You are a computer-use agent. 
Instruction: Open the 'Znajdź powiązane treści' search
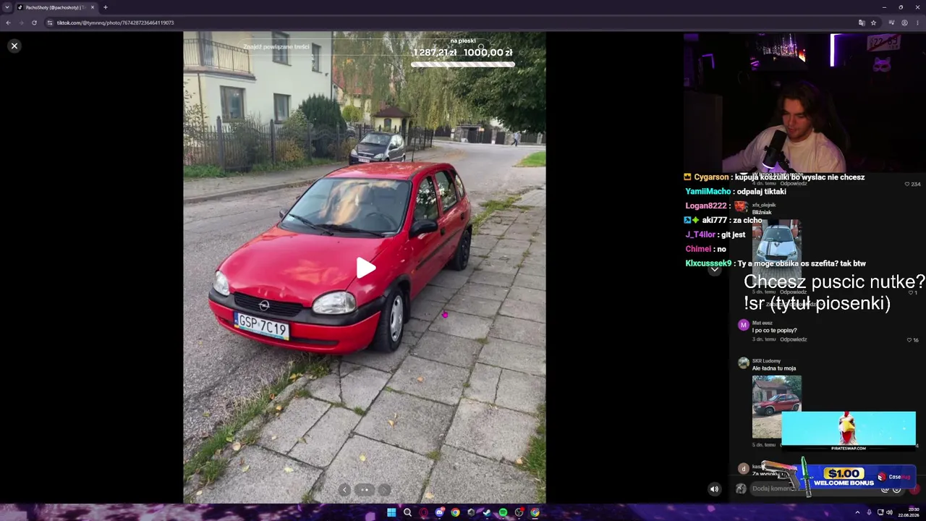(276, 47)
